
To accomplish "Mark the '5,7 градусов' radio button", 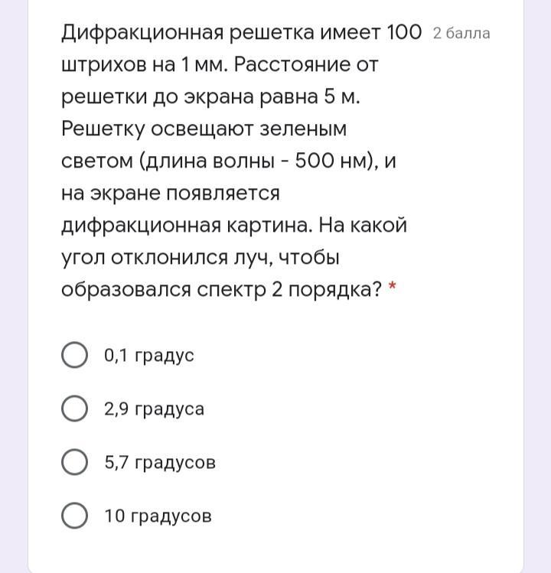I will point(74,462).
